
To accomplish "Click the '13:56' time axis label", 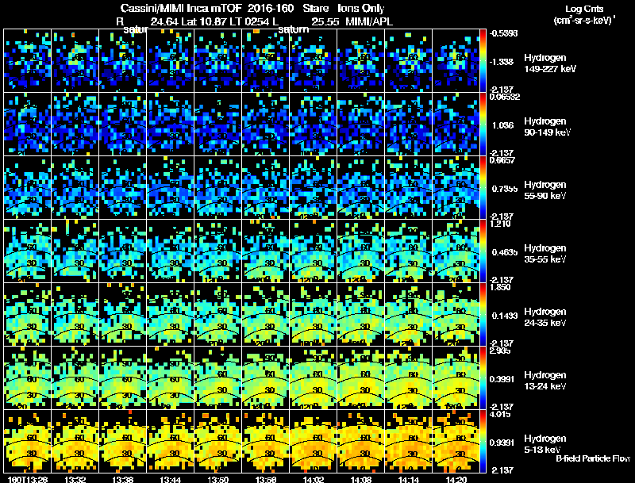I will 266,479.
